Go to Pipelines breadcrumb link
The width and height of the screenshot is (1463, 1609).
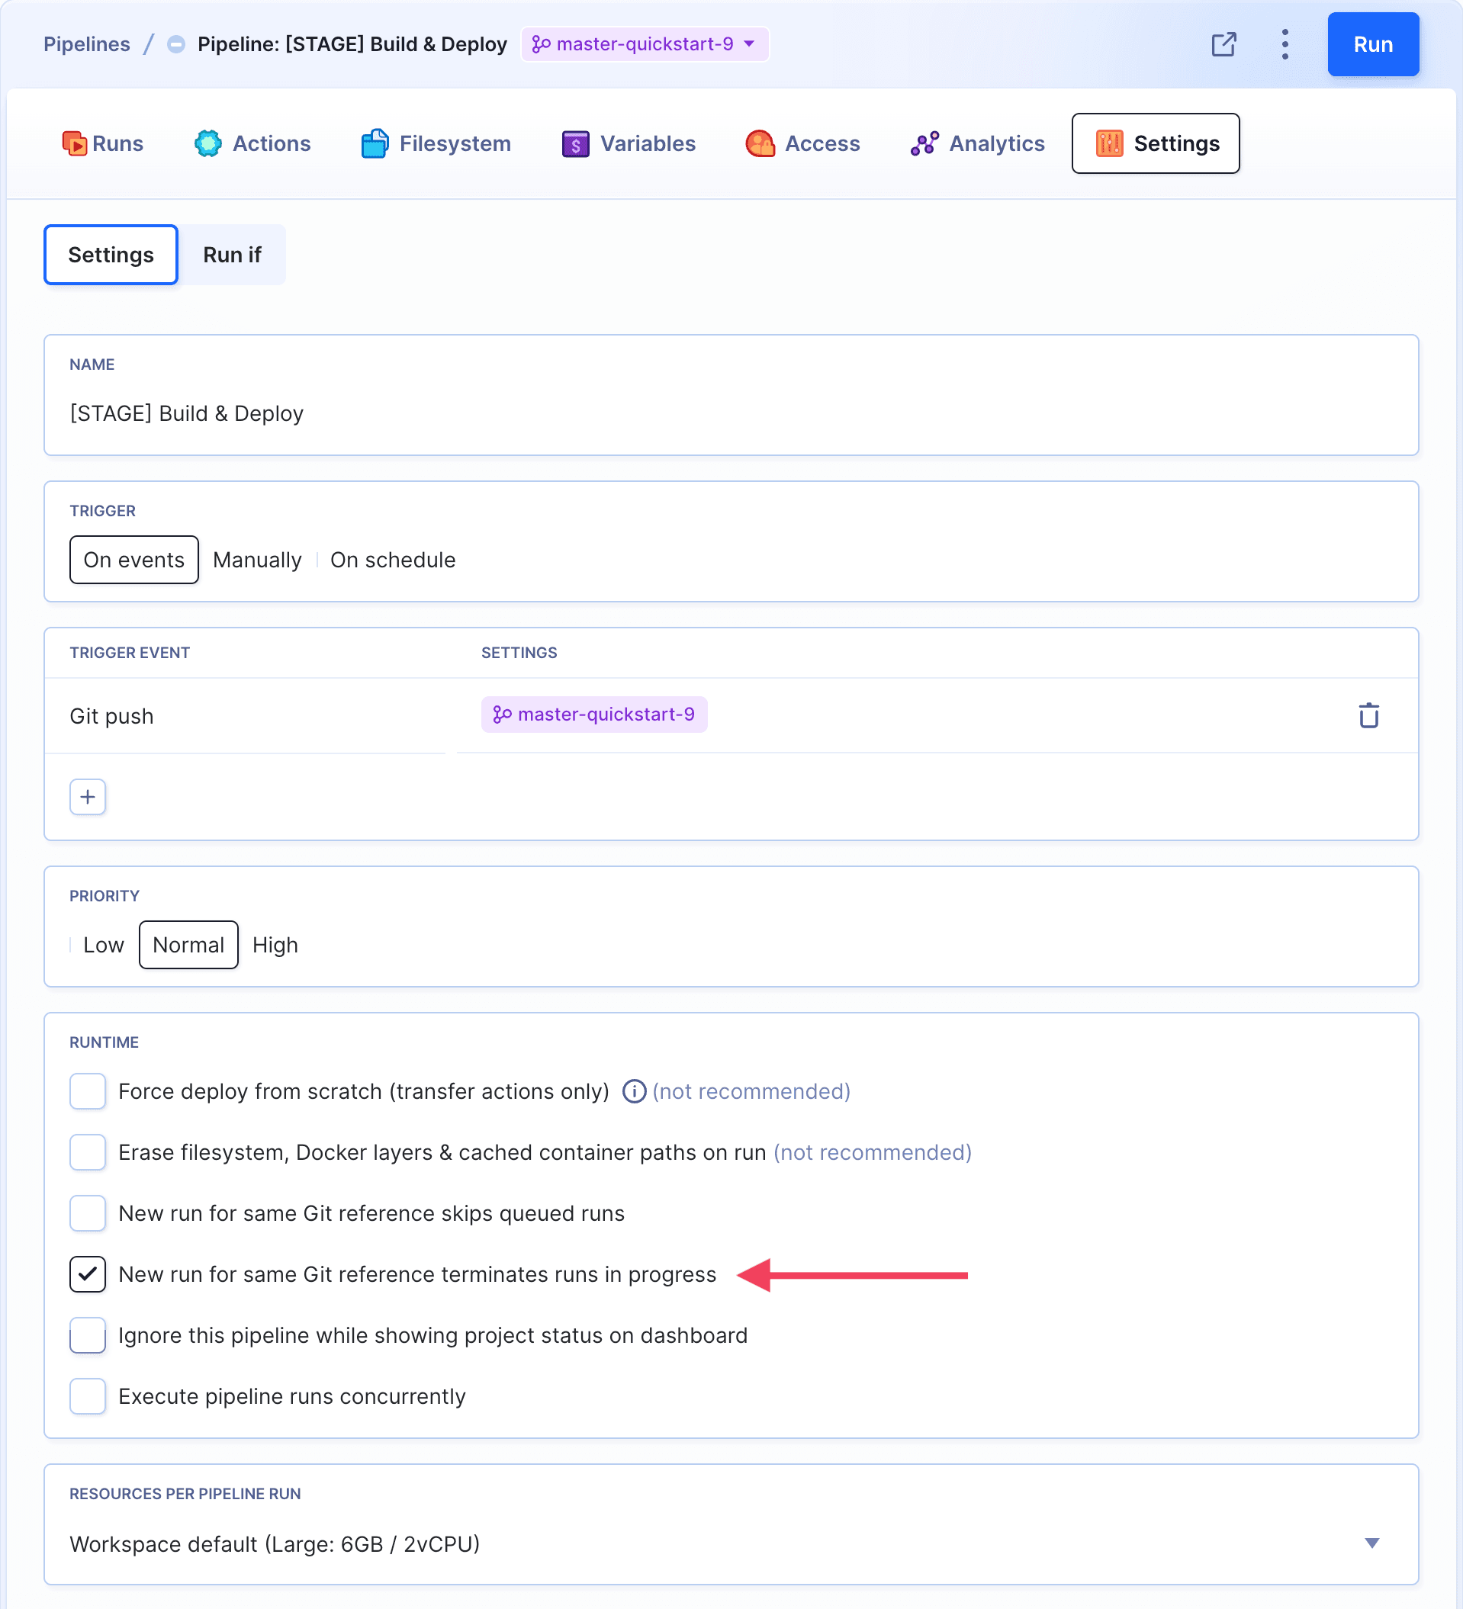click(x=86, y=44)
